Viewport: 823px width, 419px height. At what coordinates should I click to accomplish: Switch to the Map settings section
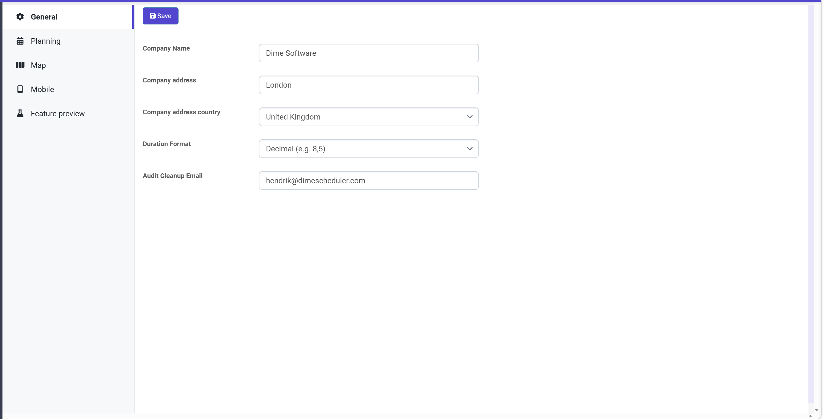[x=38, y=65]
